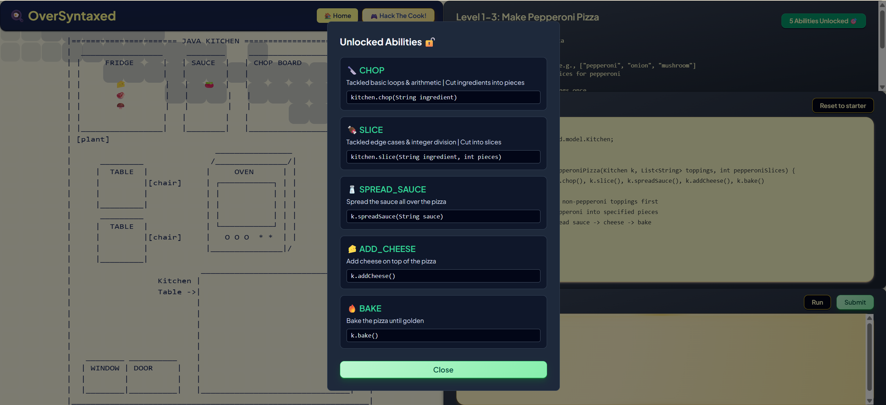Viewport: 886px width, 405px height.
Task: Click the BAKE flame icon
Action: click(352, 309)
